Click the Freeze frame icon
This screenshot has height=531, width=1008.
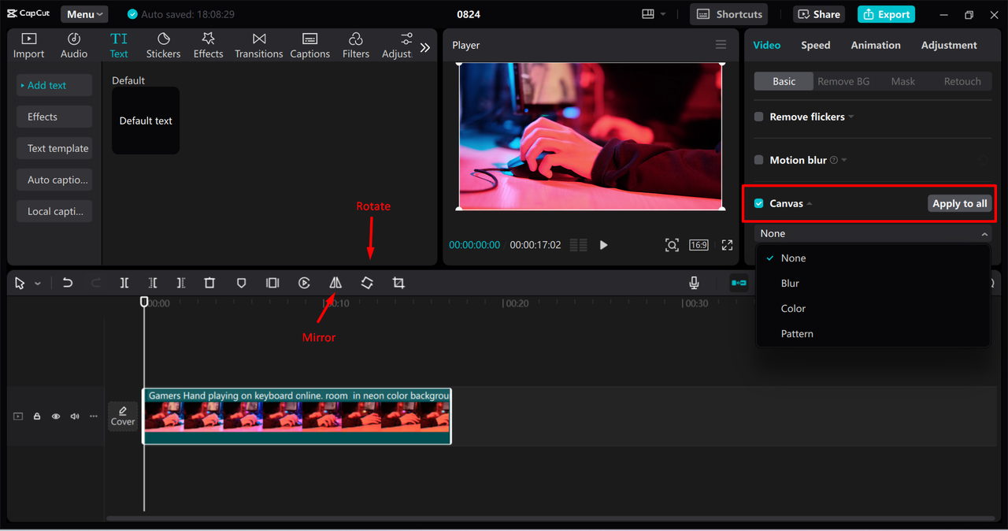272,283
